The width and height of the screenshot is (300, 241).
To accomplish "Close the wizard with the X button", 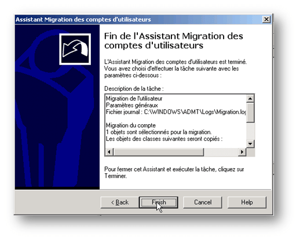I will point(266,19).
